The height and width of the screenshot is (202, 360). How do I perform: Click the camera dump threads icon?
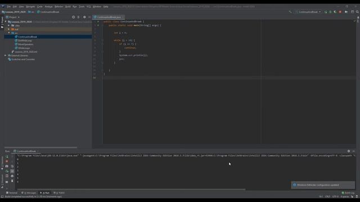point(7,166)
